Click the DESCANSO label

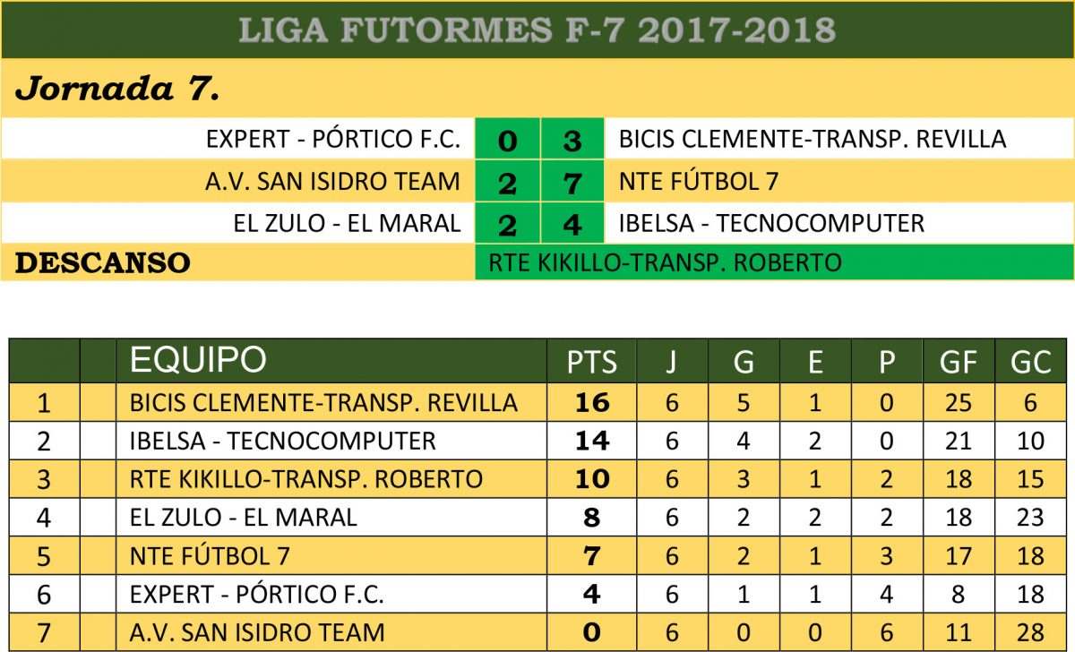tap(104, 263)
